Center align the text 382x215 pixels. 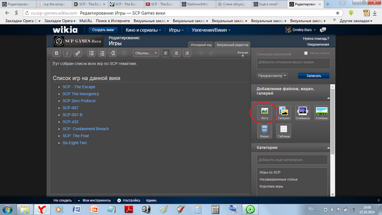point(177,53)
